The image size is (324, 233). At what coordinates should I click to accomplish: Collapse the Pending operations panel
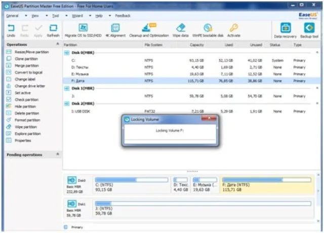tap(58, 154)
